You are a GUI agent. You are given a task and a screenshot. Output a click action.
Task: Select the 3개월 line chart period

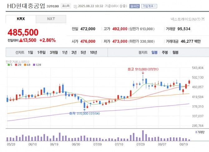[54, 52]
